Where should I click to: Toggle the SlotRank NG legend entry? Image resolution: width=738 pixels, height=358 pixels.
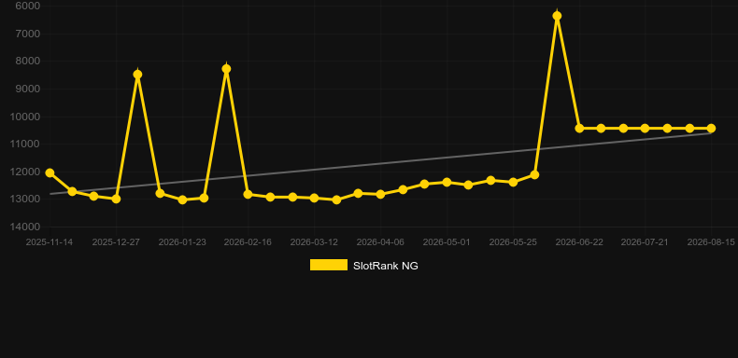[363, 266]
